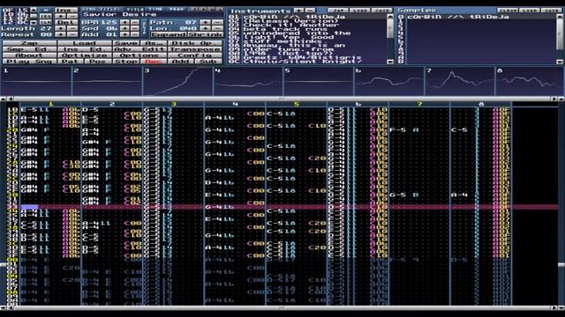Switch to the TIME display tab
This screenshot has width=565, height=317.
(155, 9)
